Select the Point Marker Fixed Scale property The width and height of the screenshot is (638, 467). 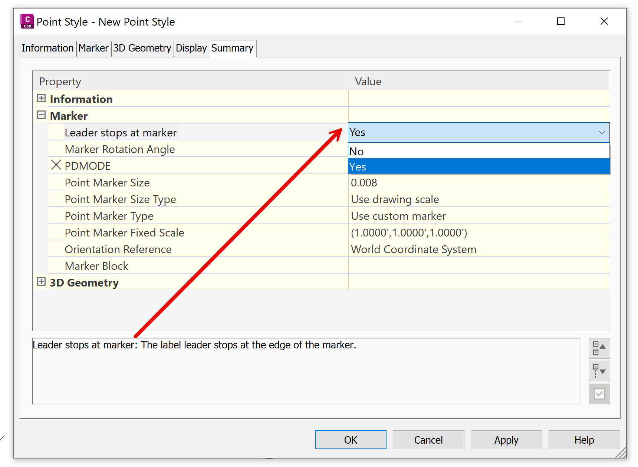(x=124, y=232)
